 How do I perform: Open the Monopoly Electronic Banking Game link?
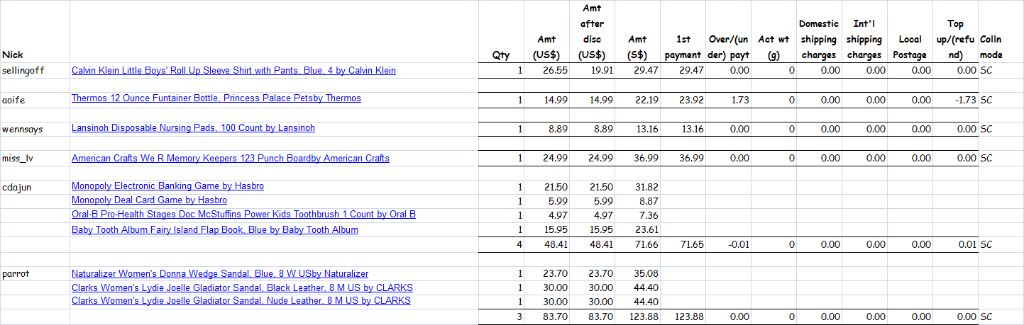(x=167, y=186)
